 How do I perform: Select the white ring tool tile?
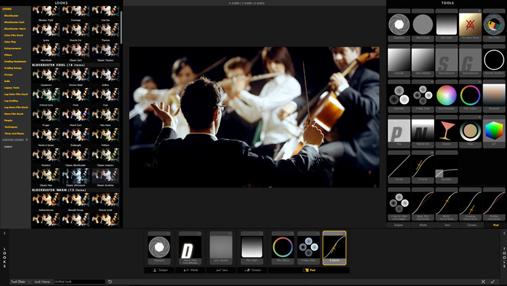[493, 60]
